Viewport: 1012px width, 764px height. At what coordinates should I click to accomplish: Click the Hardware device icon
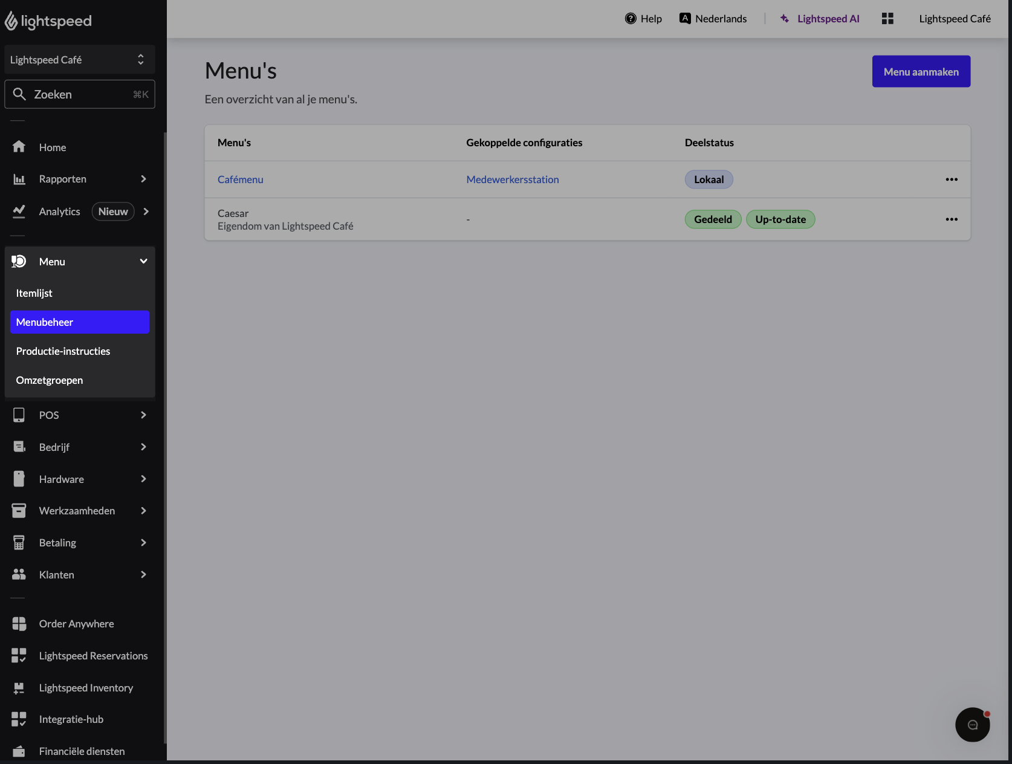pos(19,479)
